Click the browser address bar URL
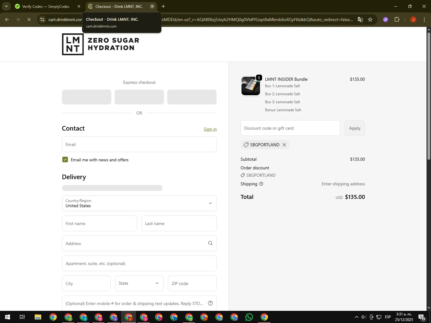The image size is (431, 323). [x=201, y=20]
